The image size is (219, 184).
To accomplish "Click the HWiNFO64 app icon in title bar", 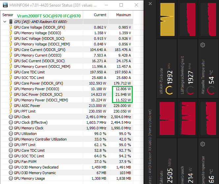I will pos(5,5).
